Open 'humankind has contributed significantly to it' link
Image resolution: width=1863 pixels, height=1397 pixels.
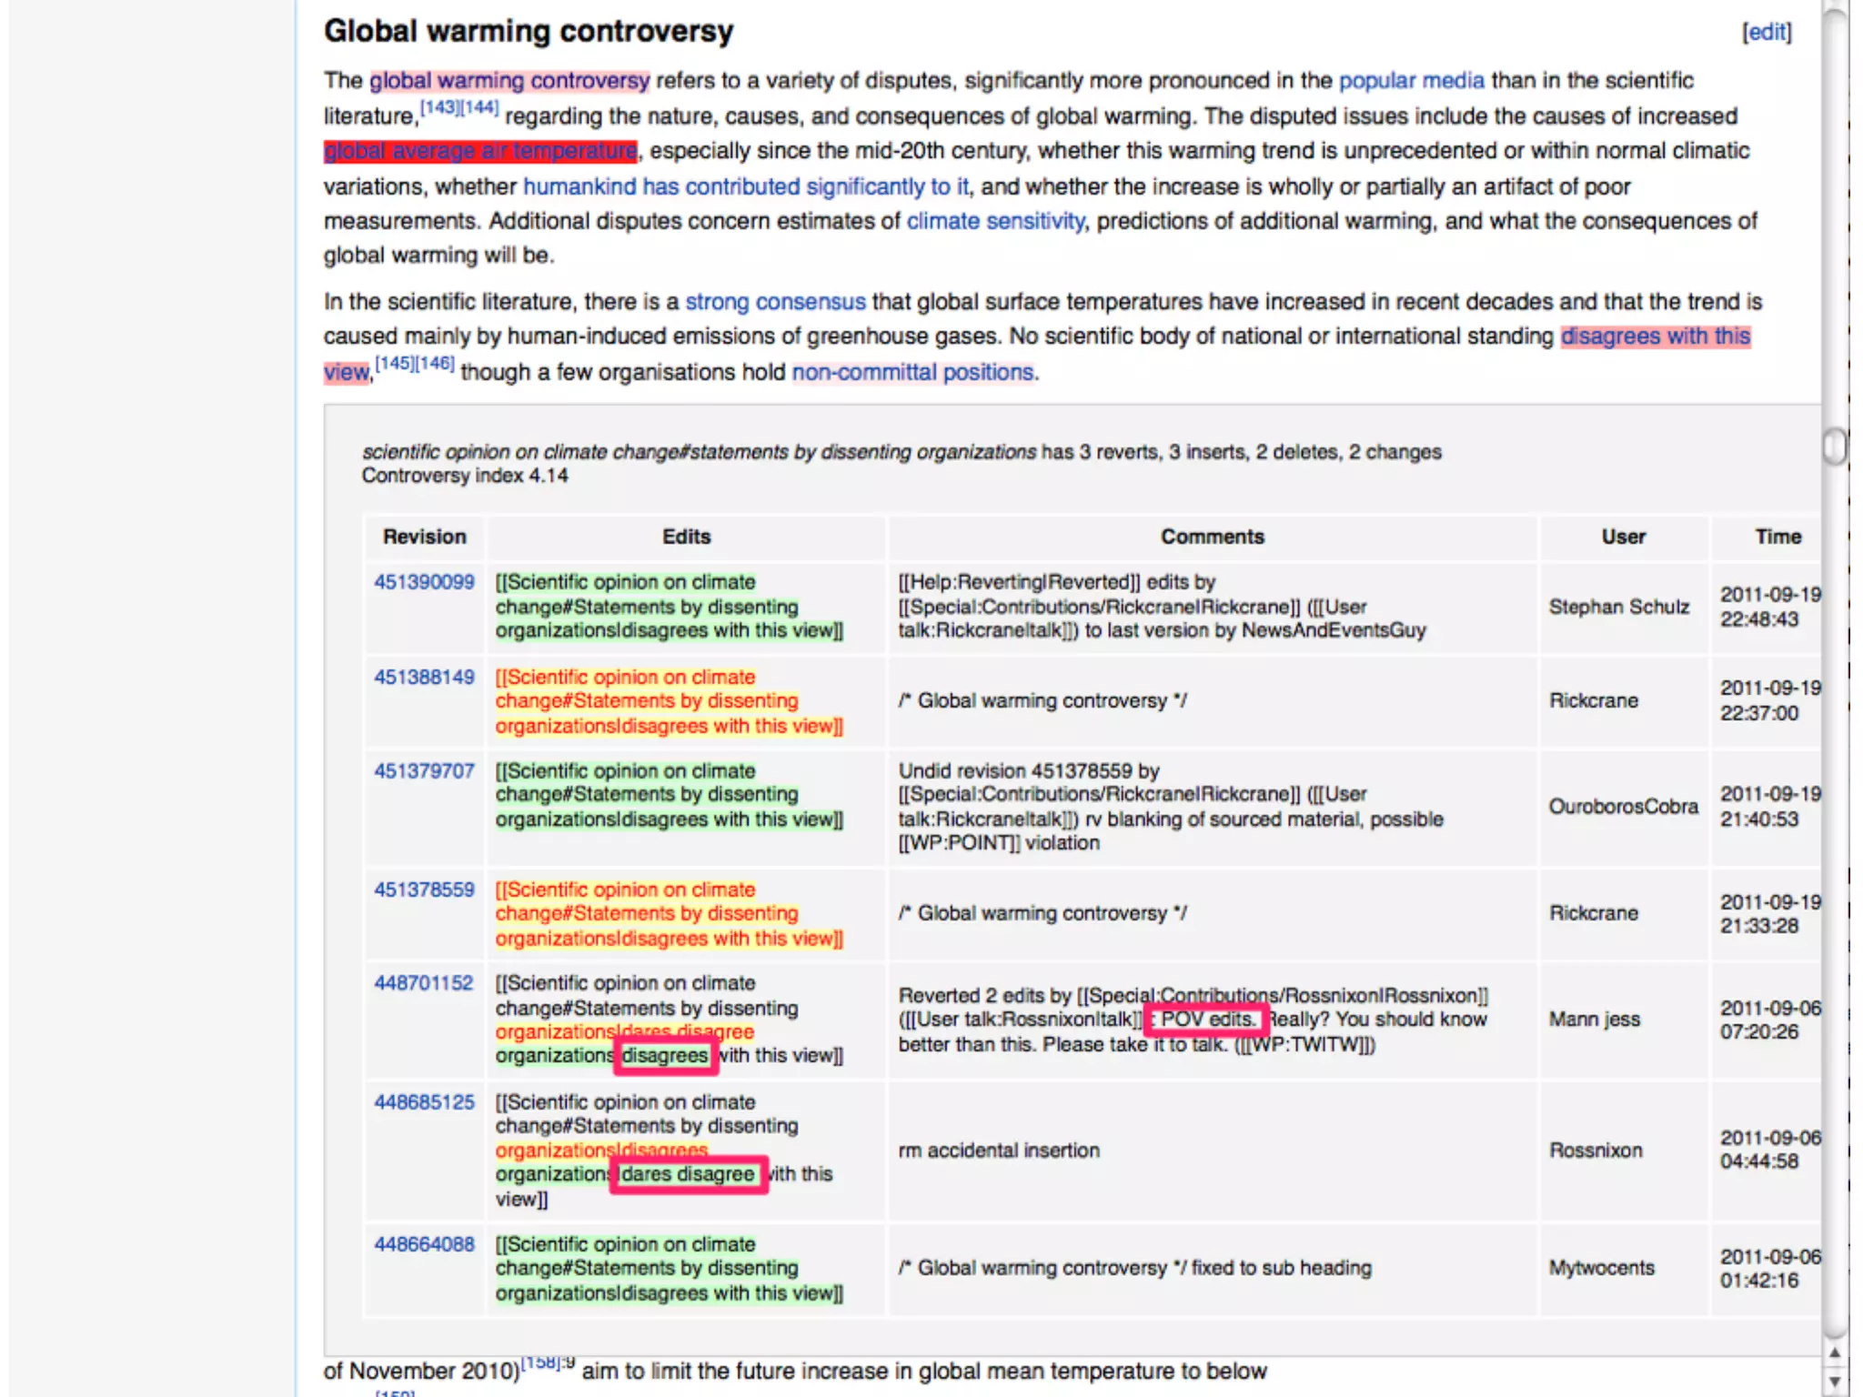point(746,186)
